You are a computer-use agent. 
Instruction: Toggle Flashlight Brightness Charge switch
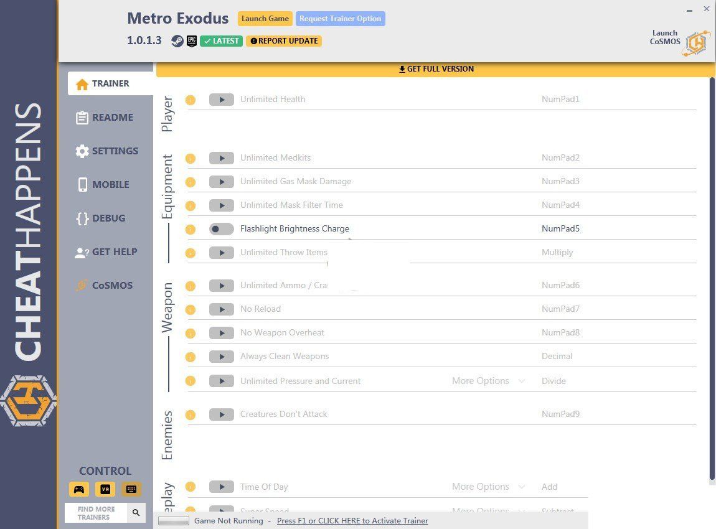click(x=222, y=228)
